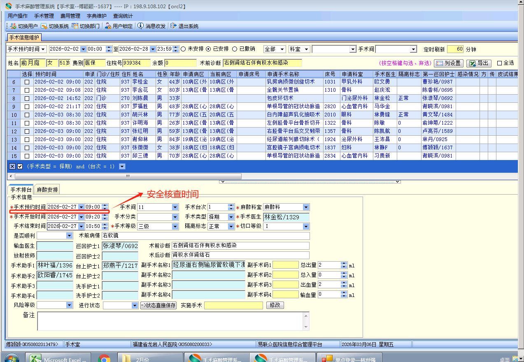The image size is (524, 362).
Task: Click the 实施手术 input field
Action: [233, 305]
